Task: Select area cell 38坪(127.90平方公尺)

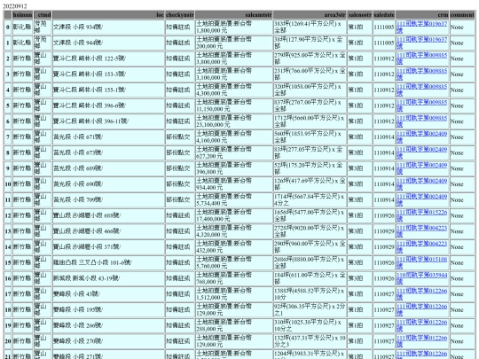Action: point(310,43)
